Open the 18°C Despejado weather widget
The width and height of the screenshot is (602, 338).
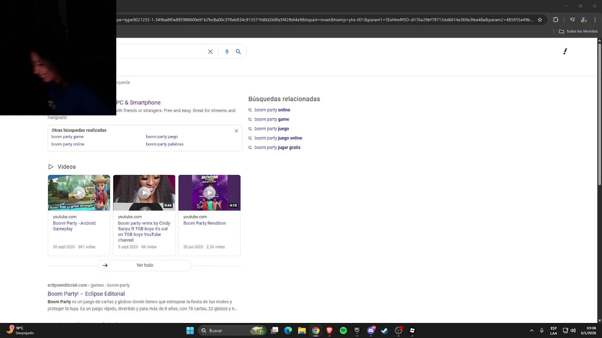[20, 330]
